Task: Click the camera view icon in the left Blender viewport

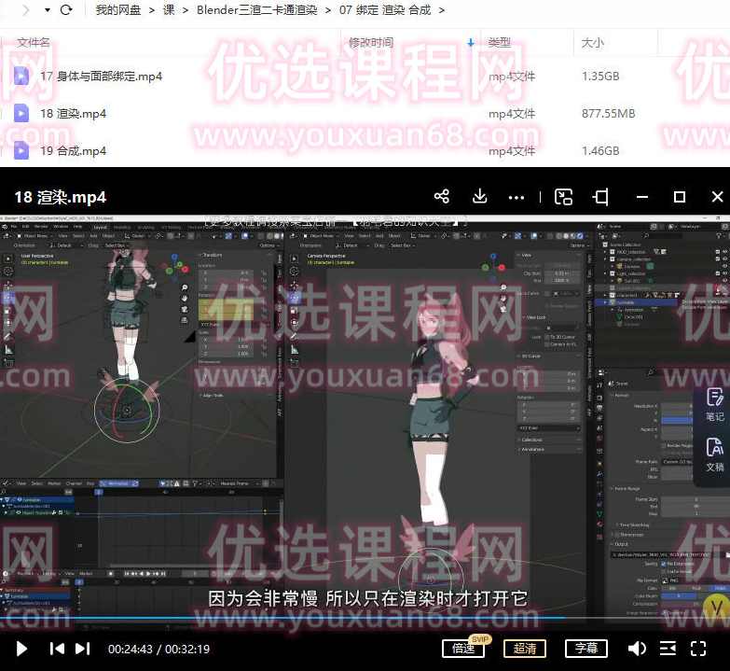Action: click(x=185, y=309)
